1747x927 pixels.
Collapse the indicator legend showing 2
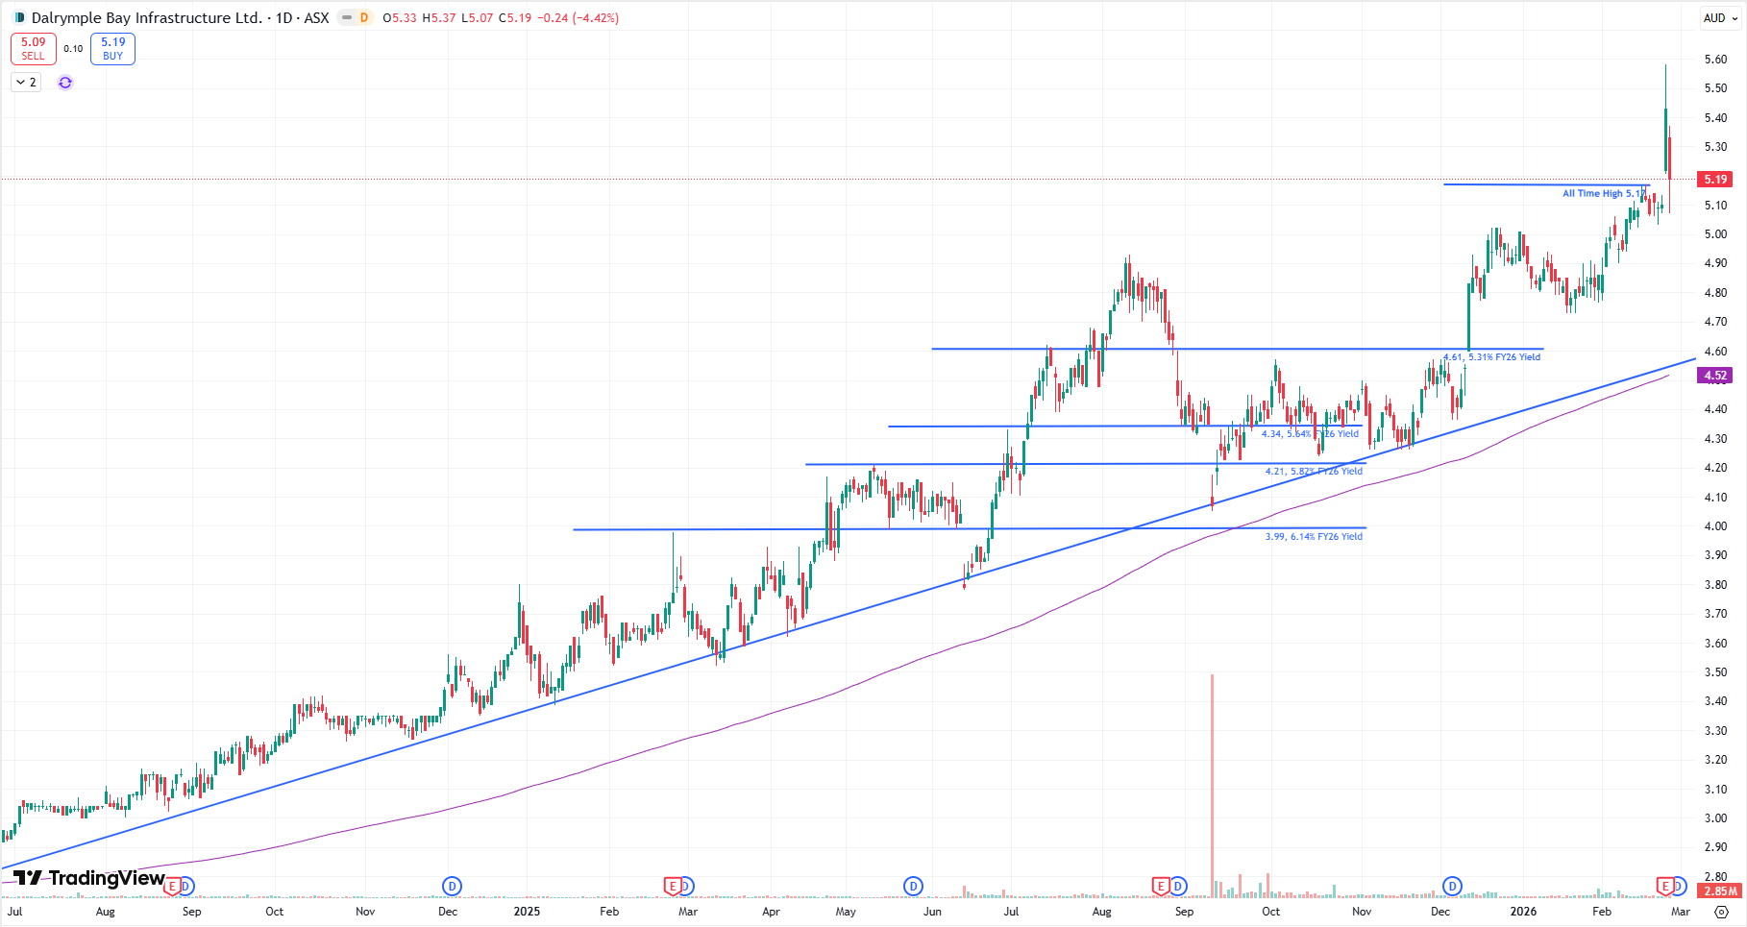[26, 83]
